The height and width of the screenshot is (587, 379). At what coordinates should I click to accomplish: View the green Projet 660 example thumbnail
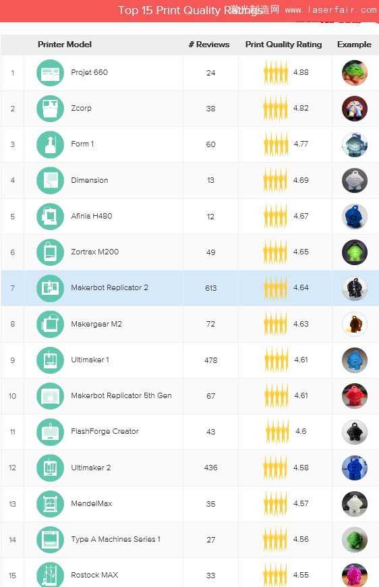tap(355, 73)
